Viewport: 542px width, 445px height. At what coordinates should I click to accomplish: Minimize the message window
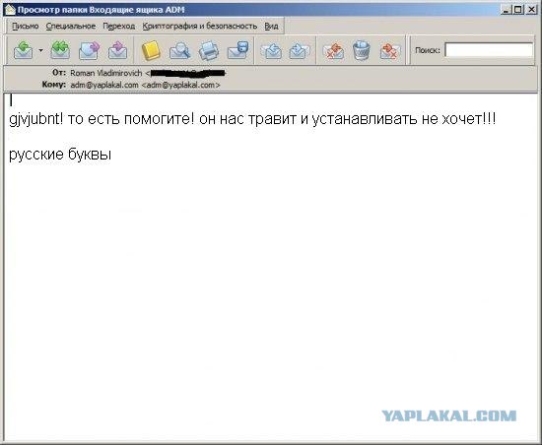(x=507, y=10)
